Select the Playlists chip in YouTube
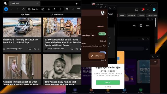Image resolution: width=167 pixels, height=94 pixels. 131,15
